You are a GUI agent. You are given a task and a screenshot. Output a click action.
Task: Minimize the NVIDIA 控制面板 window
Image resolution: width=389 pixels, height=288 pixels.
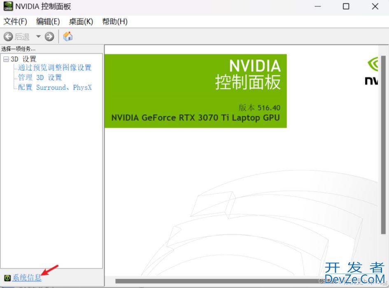(317, 7)
